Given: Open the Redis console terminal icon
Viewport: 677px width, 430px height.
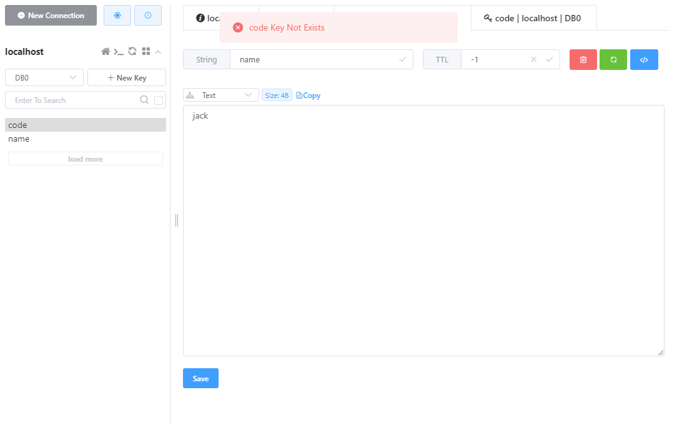Looking at the screenshot, I should coord(119,52).
